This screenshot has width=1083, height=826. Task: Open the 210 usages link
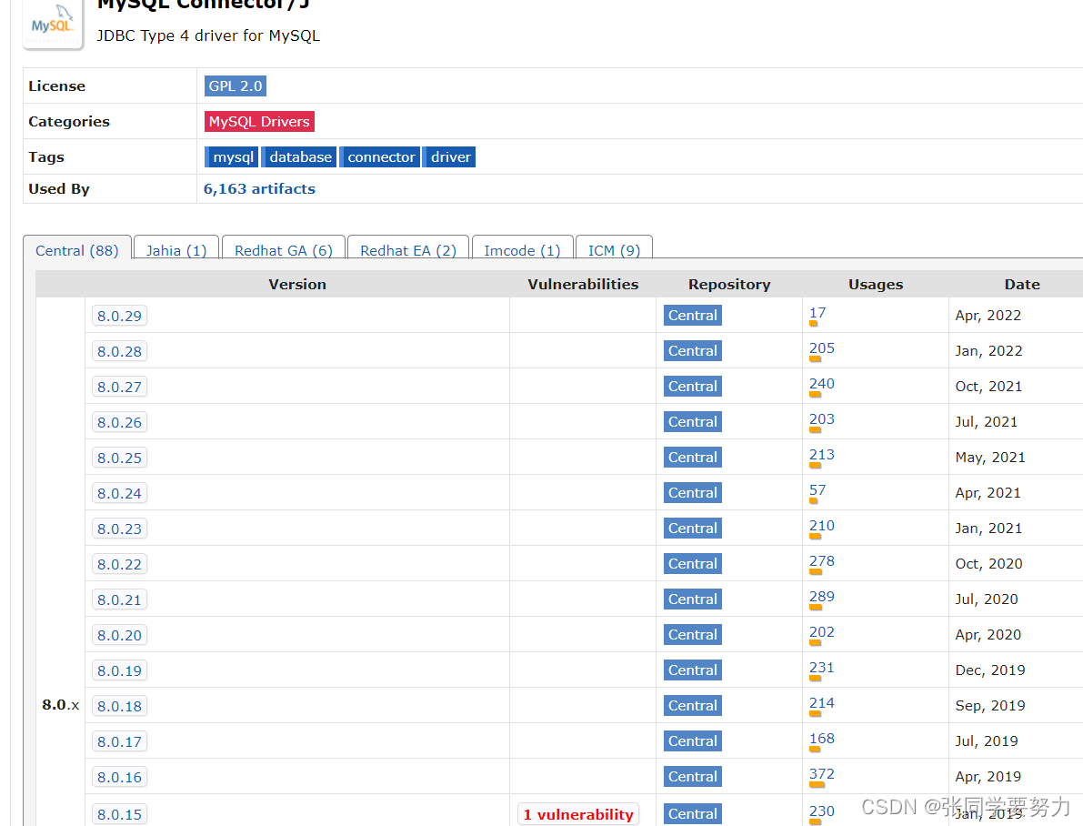tap(822, 526)
